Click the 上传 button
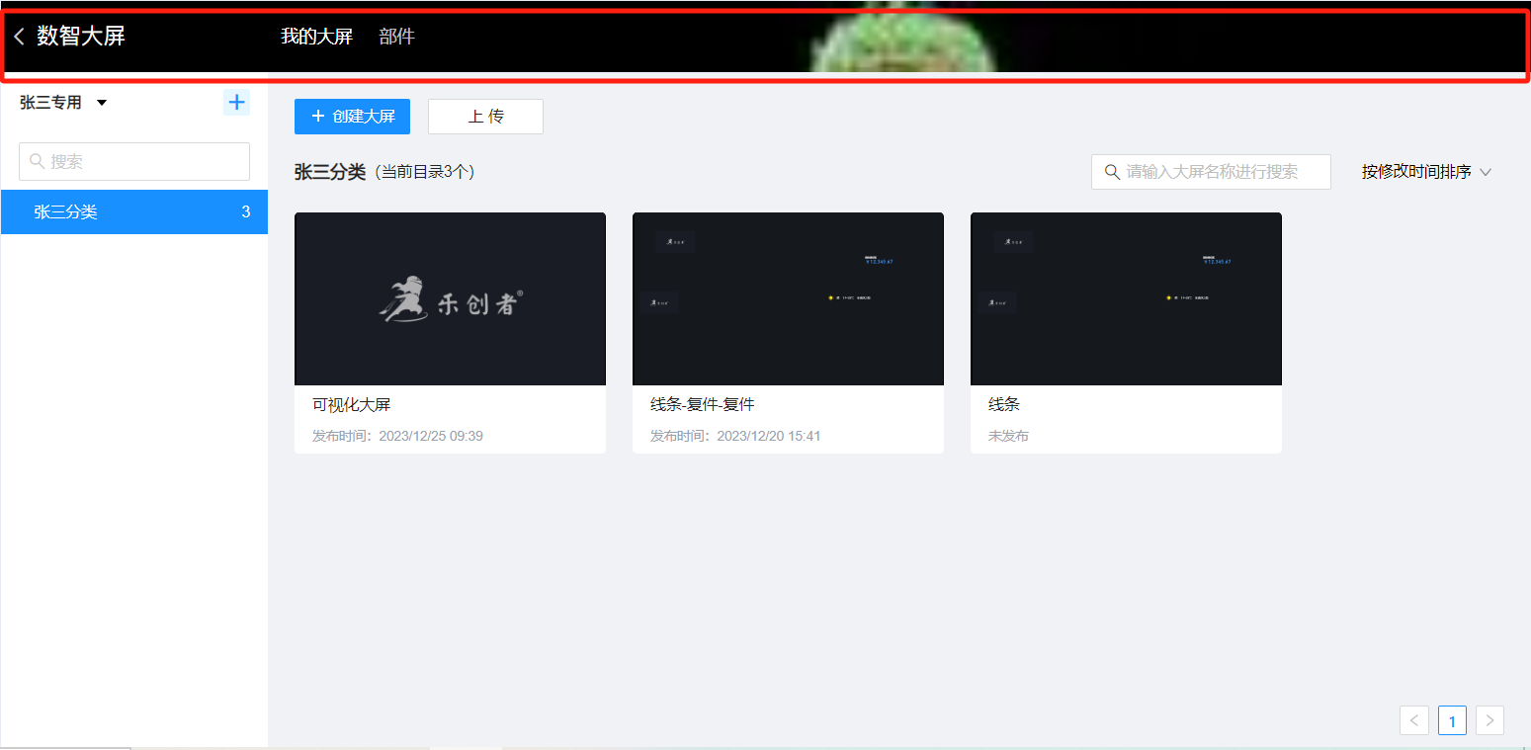Screen dimensions: 1531x750 point(484,116)
